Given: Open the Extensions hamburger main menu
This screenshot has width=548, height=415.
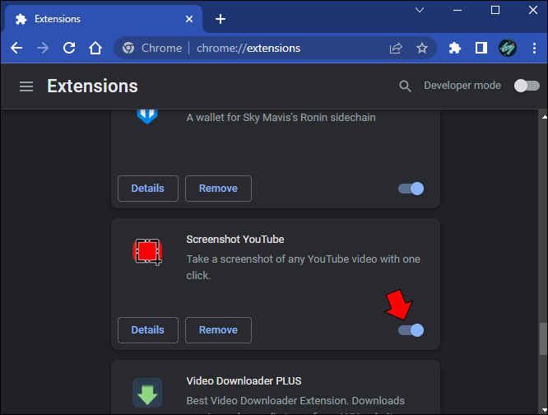Looking at the screenshot, I should click(26, 86).
